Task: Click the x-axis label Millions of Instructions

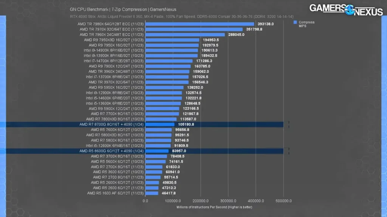Action: [x=214, y=207]
